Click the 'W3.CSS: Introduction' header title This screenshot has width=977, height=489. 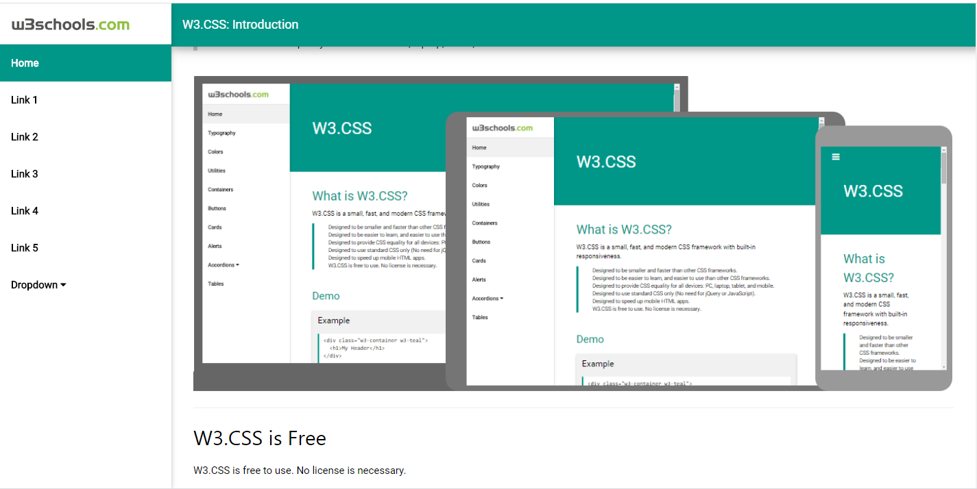pyautogui.click(x=241, y=25)
